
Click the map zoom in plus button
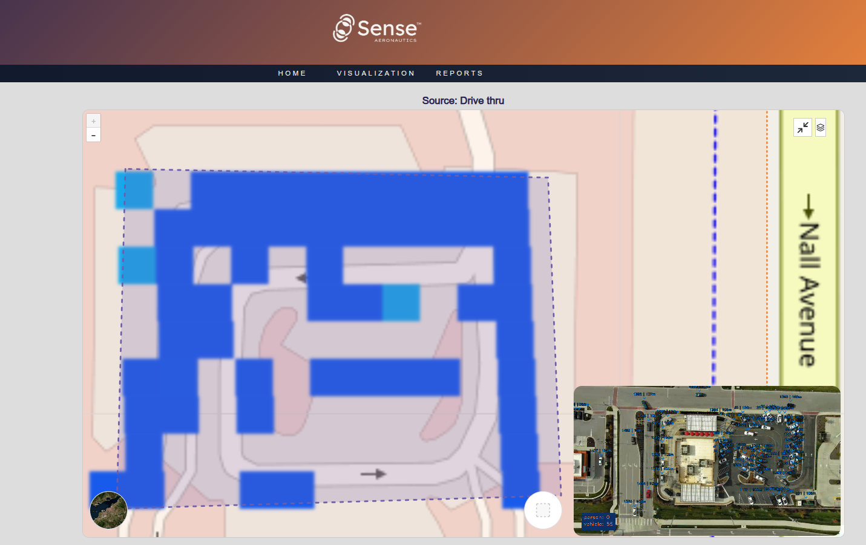tap(93, 121)
